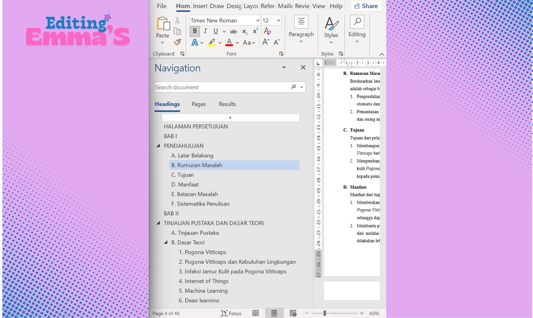533x318 pixels.
Task: Click the Share button
Action: click(x=366, y=6)
